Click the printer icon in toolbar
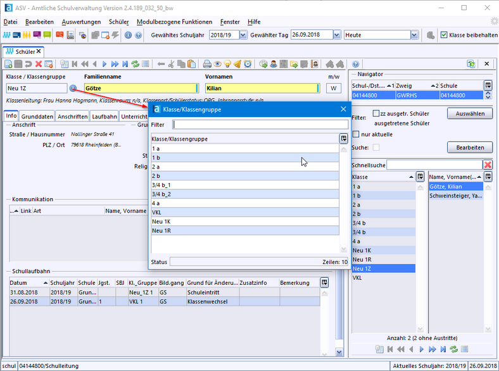 (207, 64)
